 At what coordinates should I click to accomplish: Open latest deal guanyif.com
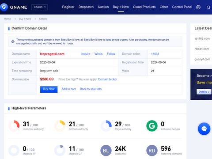coord(202,59)
